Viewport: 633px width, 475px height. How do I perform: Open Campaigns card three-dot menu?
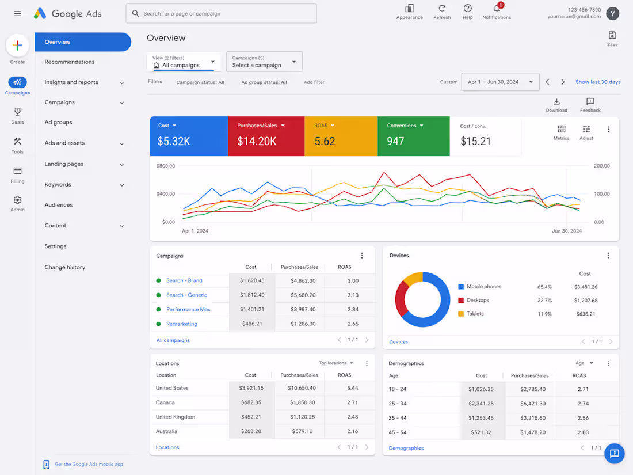pos(362,256)
